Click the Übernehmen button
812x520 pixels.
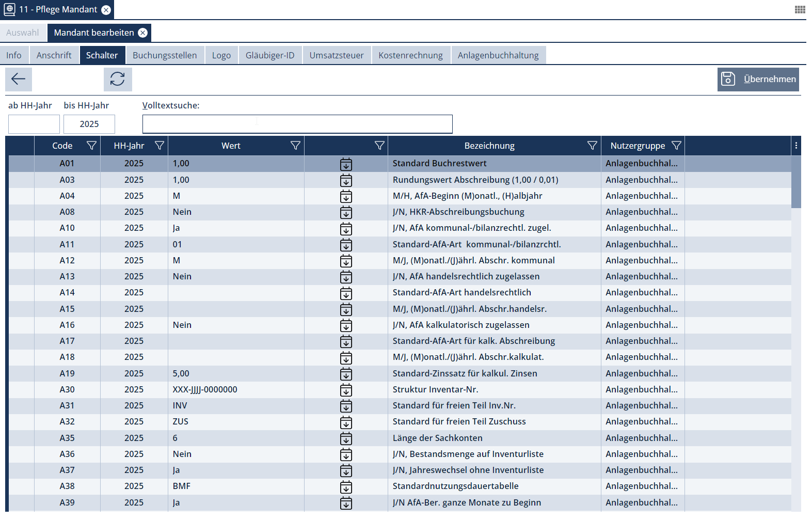758,79
